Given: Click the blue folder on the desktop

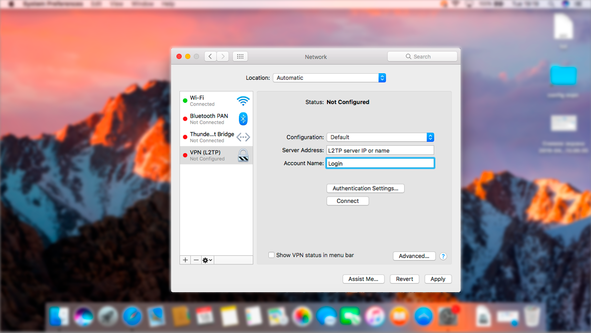Looking at the screenshot, I should tap(563, 76).
